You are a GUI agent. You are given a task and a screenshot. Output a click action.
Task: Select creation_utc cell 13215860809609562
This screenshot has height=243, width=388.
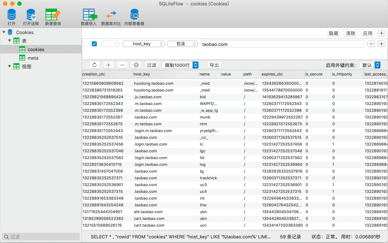coord(103,83)
